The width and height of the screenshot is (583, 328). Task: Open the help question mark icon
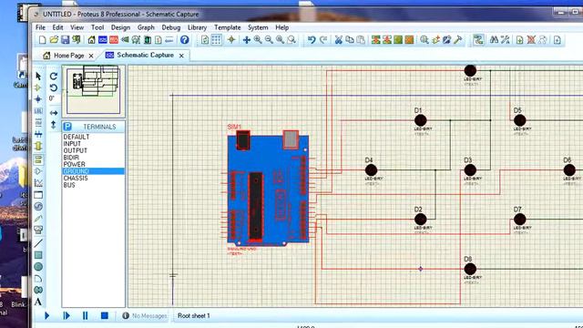(x=184, y=40)
